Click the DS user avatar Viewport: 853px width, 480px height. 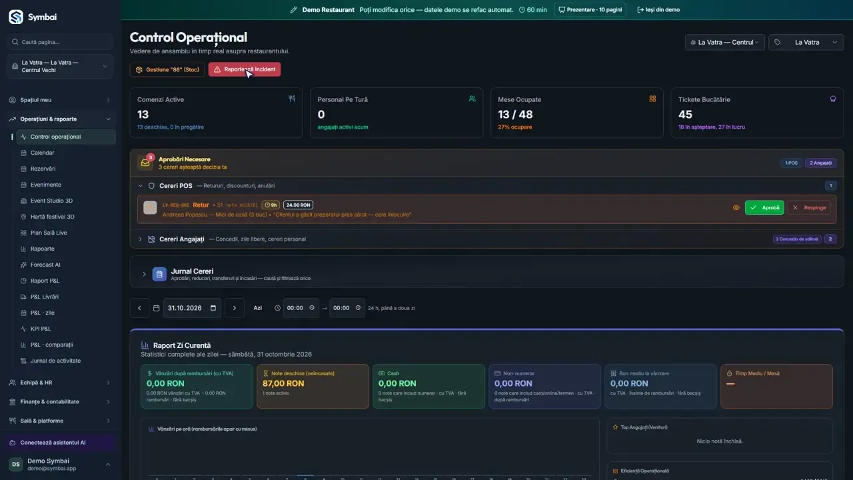15,465
